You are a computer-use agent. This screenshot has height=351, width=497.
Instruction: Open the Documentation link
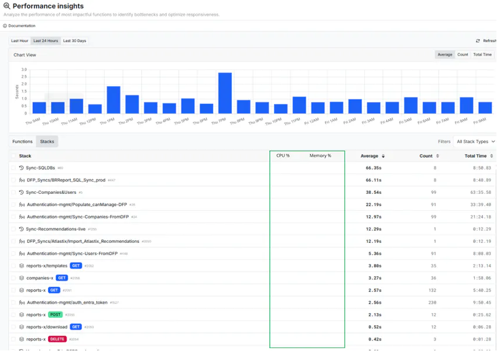[x=22, y=26]
